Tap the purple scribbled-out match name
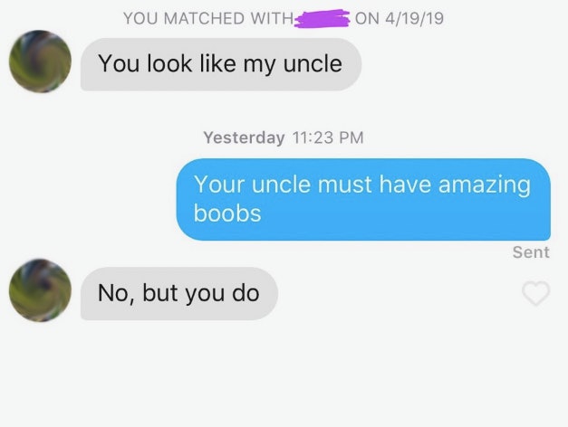This screenshot has width=568, height=427. point(322,18)
